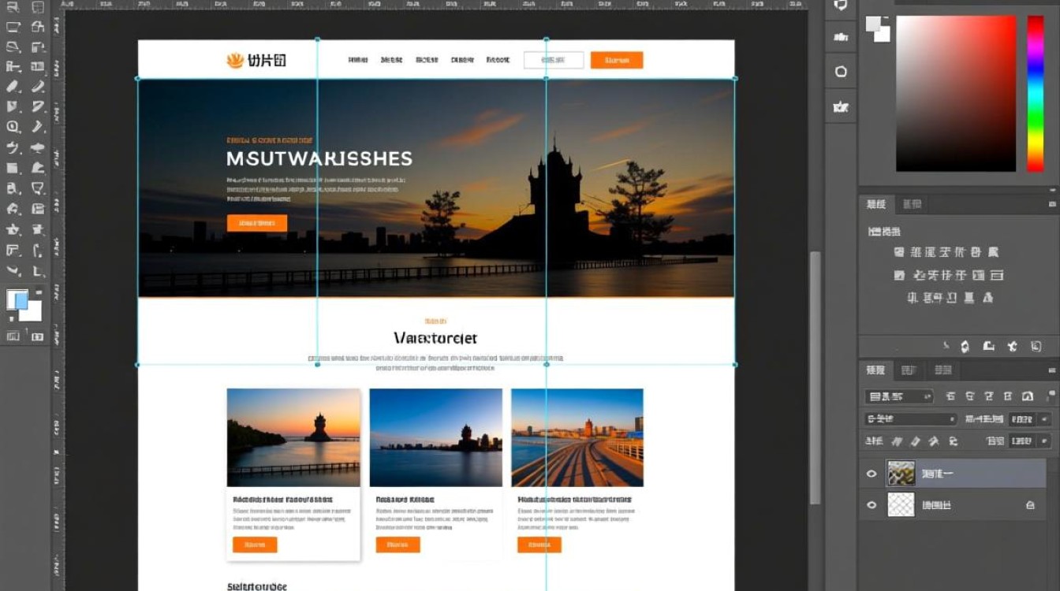Open the blend mode dropdown in Layers panel
Image resolution: width=1060 pixels, height=591 pixels.
point(910,419)
